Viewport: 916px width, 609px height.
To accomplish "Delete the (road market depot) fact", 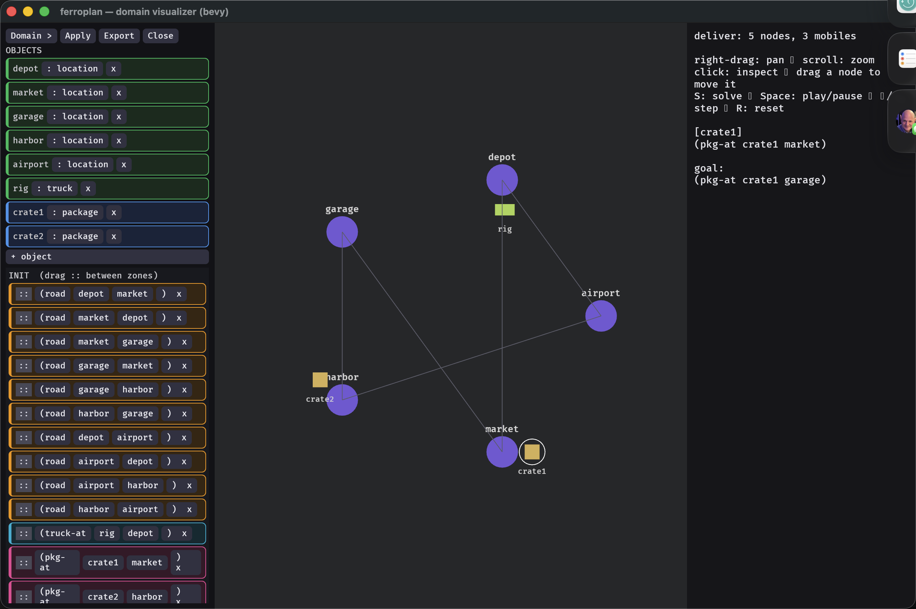I will [179, 318].
